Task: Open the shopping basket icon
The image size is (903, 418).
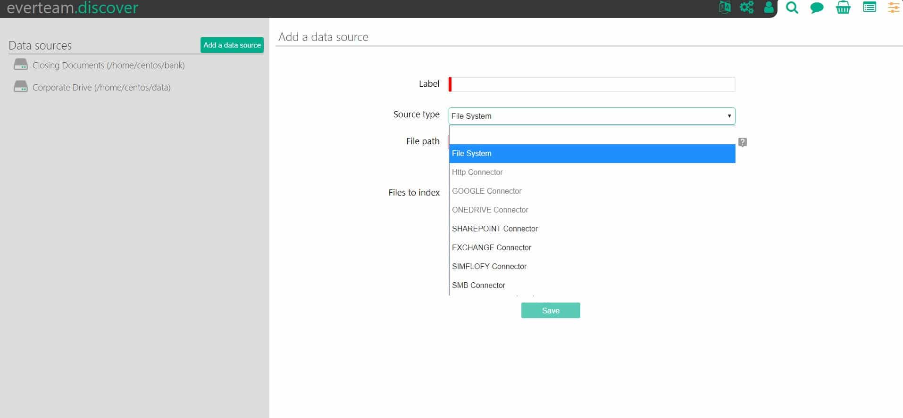Action: (843, 8)
